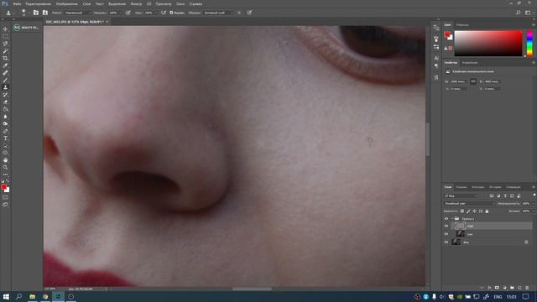The width and height of the screenshot is (537, 302).
Task: Toggle pressure for size button
Action: [x=249, y=13]
